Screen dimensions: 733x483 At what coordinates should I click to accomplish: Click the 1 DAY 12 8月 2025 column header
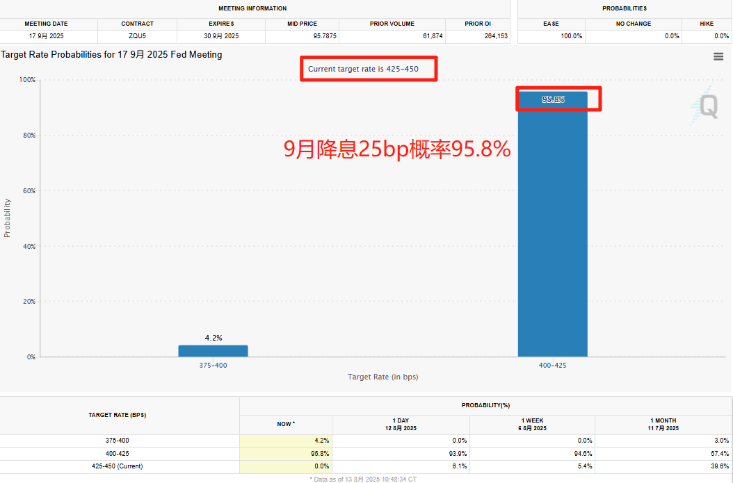pyautogui.click(x=401, y=424)
